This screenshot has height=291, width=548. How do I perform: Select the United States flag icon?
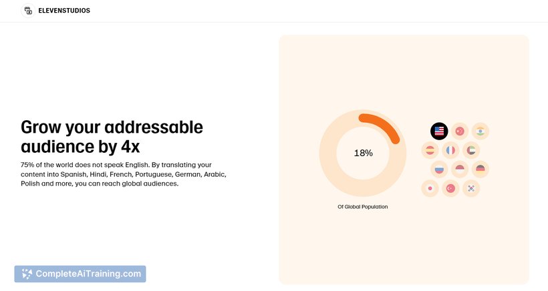(439, 131)
